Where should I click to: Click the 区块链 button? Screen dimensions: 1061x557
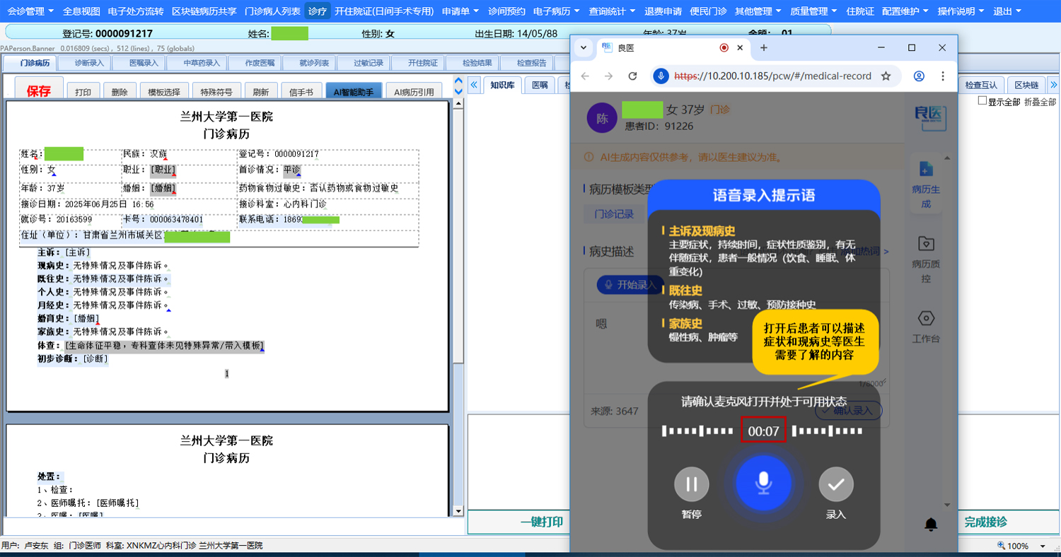(1026, 85)
